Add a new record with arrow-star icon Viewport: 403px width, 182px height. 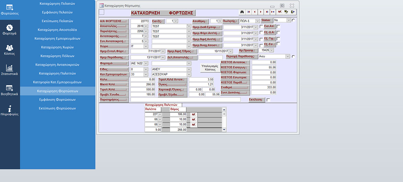tap(273, 12)
